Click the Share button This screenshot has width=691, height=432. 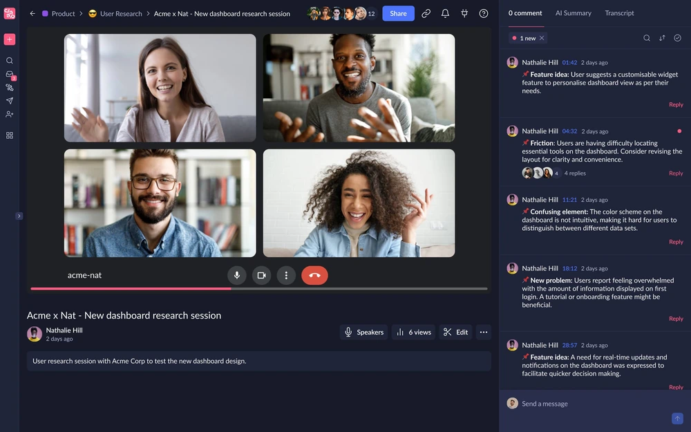pos(398,13)
